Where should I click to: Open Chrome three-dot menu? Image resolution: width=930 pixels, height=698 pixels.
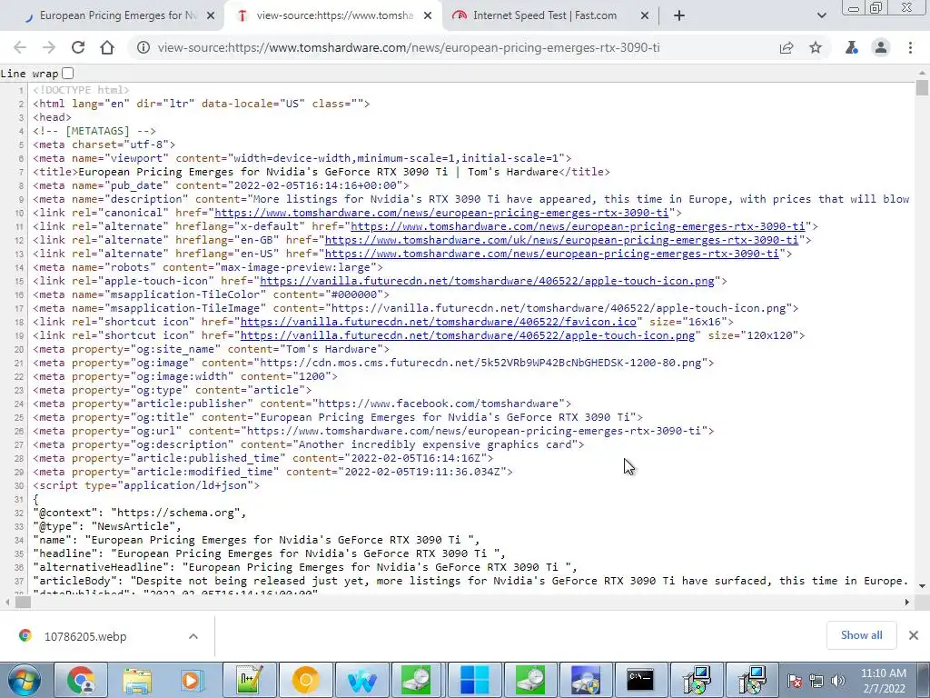[910, 47]
